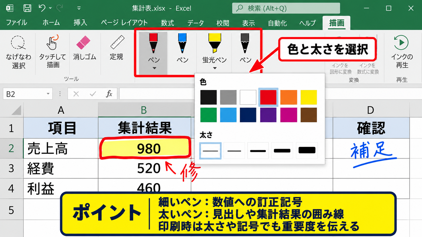Viewport: 422px width, 237px height.
Task: Click the Save icon in title bar
Action: click(27, 8)
